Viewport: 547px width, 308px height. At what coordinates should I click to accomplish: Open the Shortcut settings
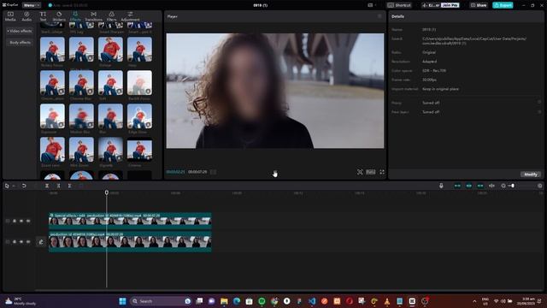(x=399, y=5)
